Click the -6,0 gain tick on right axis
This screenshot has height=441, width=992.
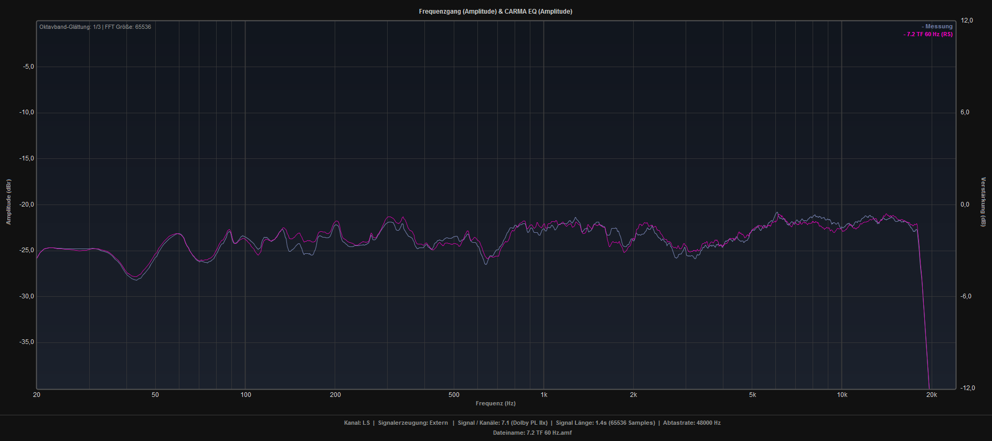tap(965, 296)
